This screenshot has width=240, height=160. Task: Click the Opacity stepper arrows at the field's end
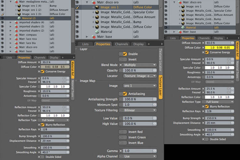[155, 70]
